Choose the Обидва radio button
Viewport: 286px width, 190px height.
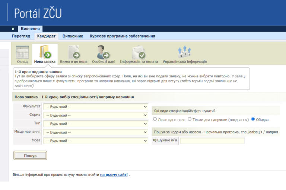click(253, 119)
